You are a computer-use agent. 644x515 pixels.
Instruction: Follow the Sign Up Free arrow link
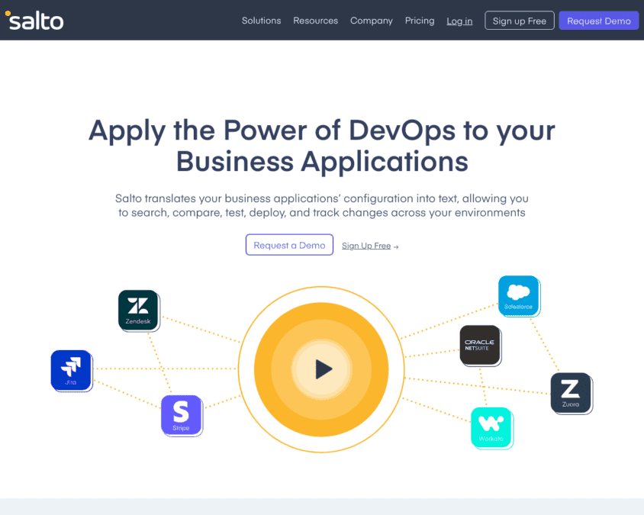pos(370,246)
